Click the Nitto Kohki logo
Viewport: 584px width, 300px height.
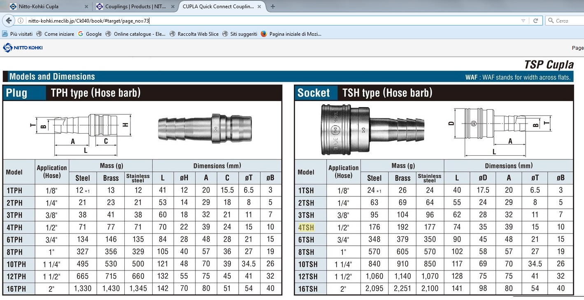23,48
